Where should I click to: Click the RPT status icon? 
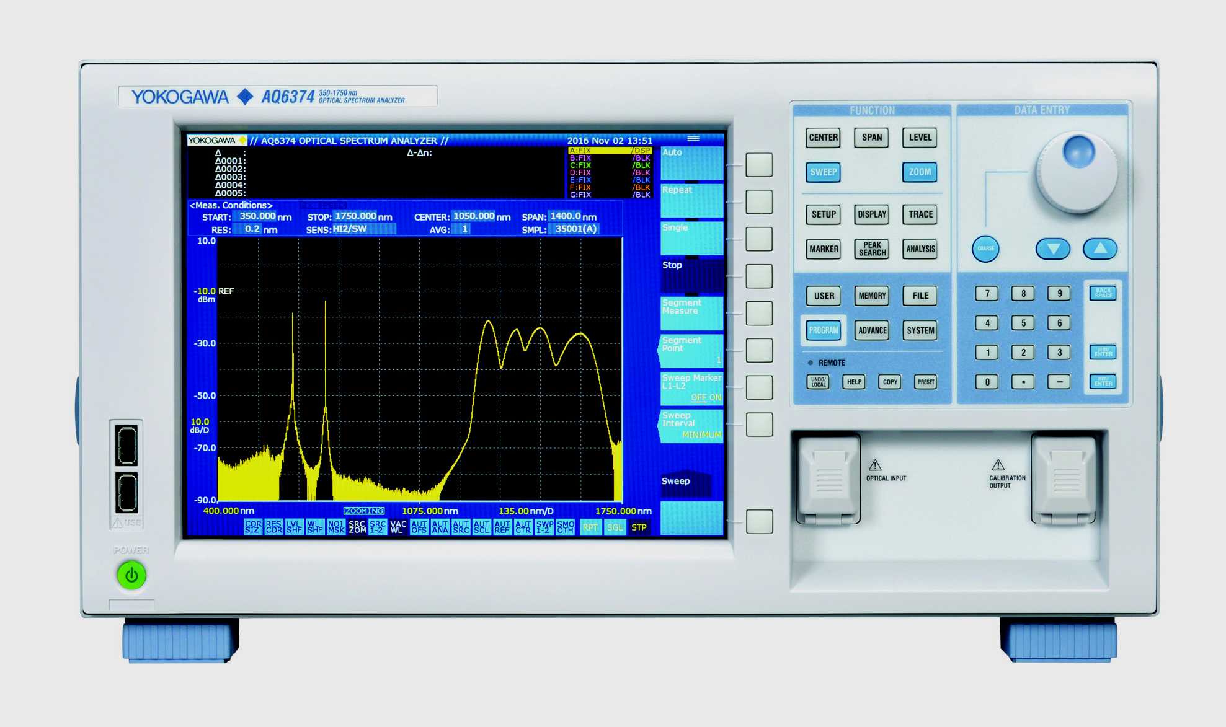(590, 527)
